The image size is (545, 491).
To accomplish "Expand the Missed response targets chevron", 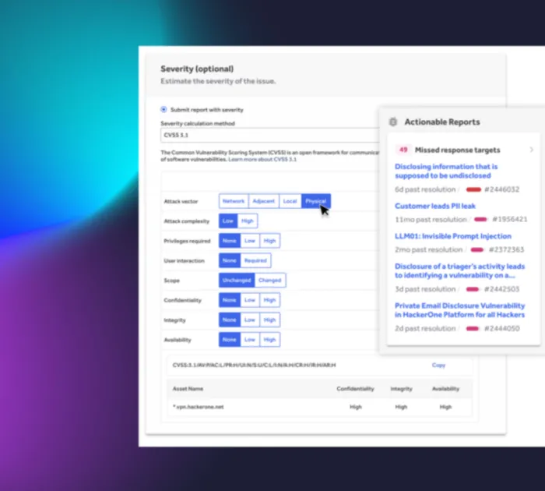I will pyautogui.click(x=531, y=150).
